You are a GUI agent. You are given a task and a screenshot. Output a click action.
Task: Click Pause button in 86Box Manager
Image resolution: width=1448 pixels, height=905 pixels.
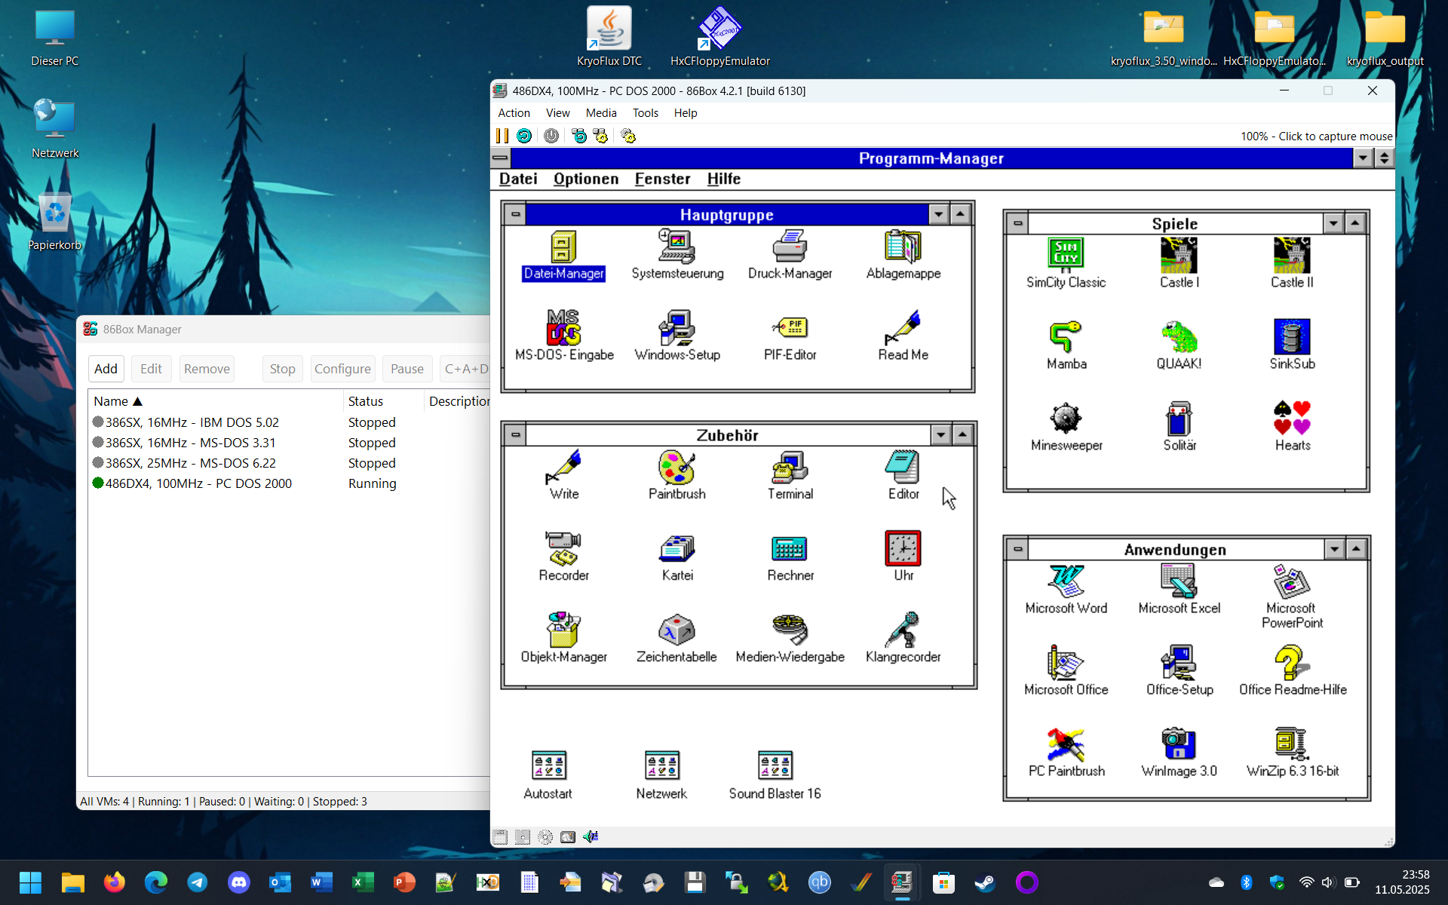(x=407, y=369)
